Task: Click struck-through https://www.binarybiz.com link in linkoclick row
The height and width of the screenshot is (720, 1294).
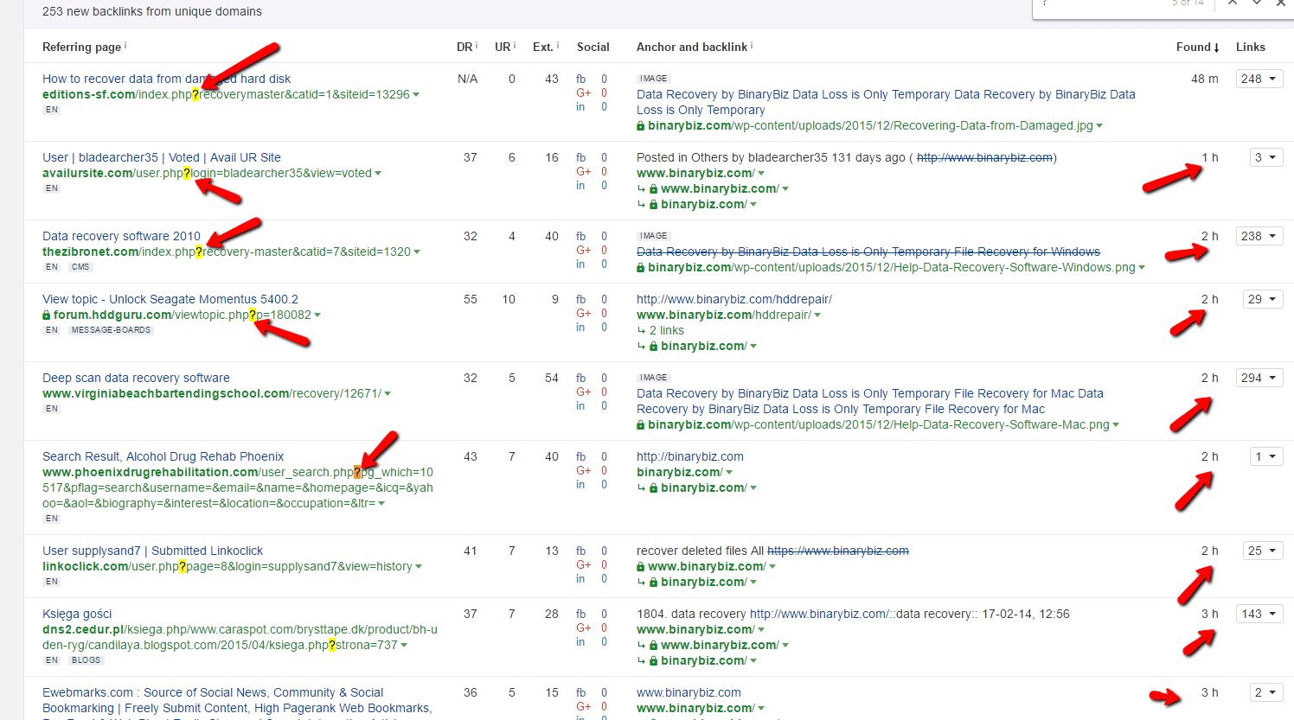Action: [838, 551]
